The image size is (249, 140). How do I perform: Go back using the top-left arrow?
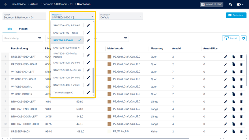point(6,4)
